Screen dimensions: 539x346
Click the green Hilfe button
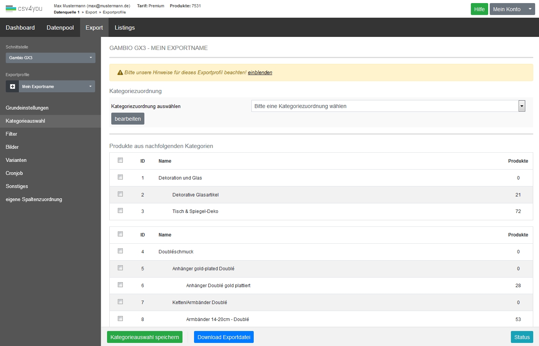[479, 9]
